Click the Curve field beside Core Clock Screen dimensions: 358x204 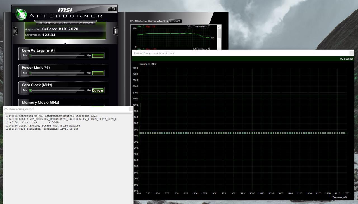click(98, 90)
